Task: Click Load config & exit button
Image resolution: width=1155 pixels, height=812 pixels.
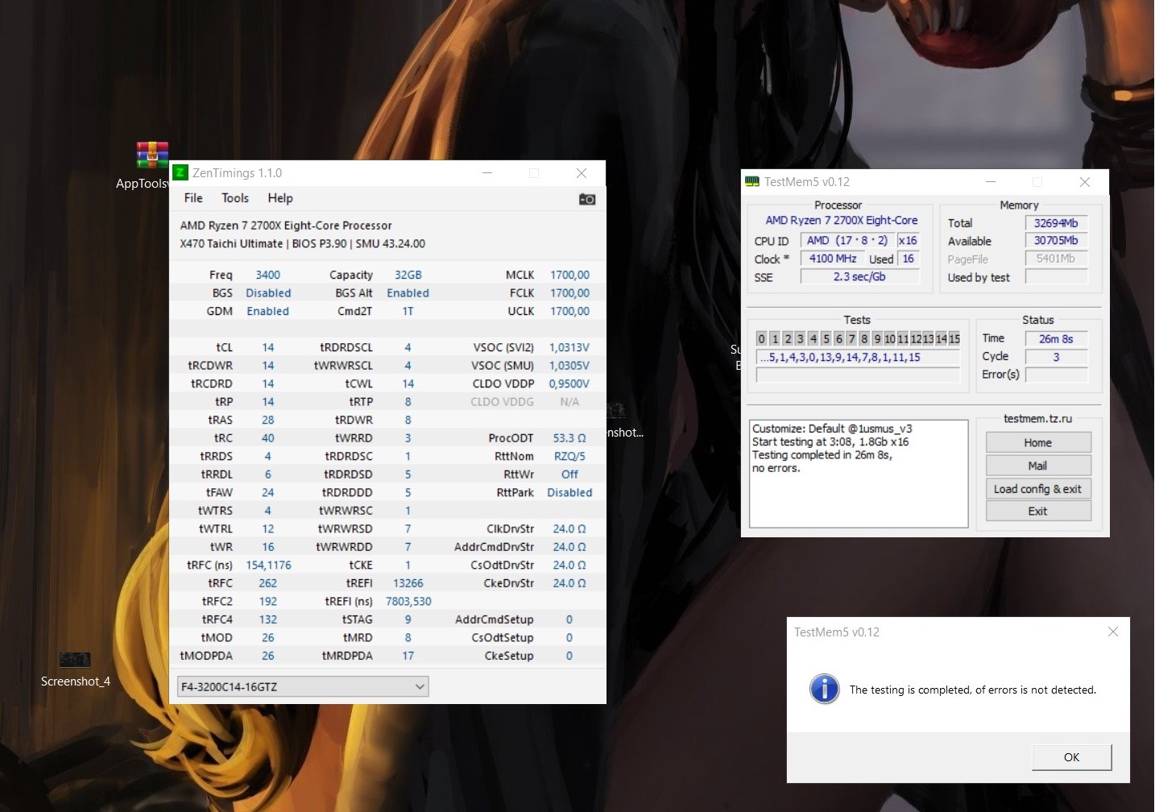Action: pyautogui.click(x=1038, y=489)
